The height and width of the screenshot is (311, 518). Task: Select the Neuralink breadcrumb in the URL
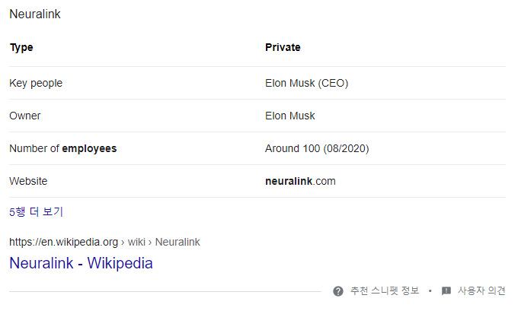(x=177, y=242)
